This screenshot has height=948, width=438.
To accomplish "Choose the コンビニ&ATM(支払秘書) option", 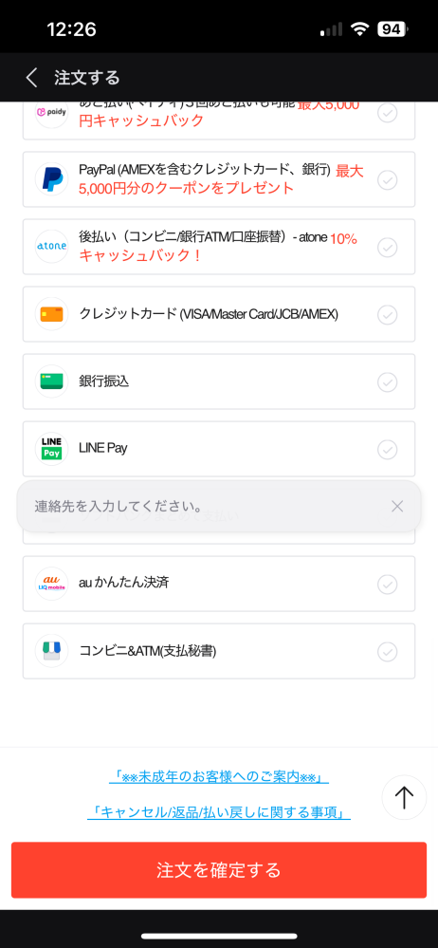I will (x=219, y=651).
